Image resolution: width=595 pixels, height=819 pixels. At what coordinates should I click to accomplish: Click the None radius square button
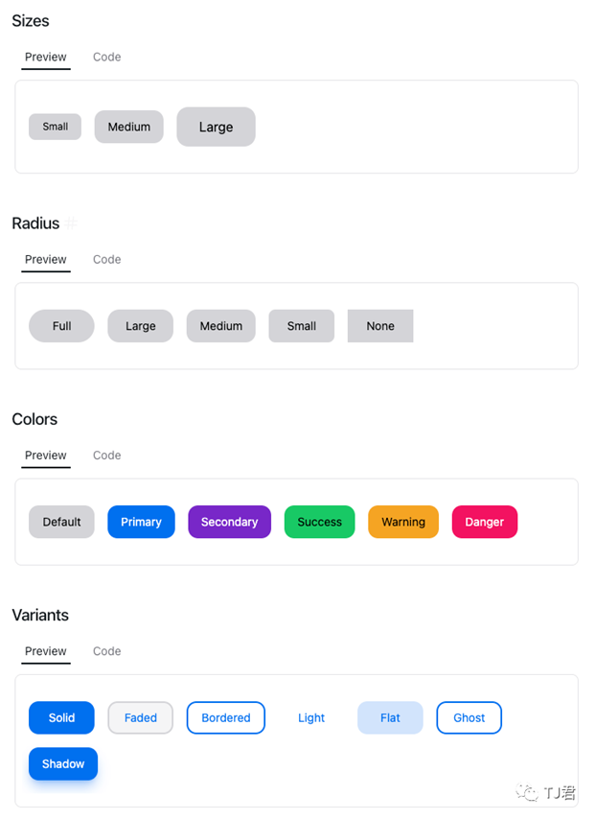tap(380, 326)
